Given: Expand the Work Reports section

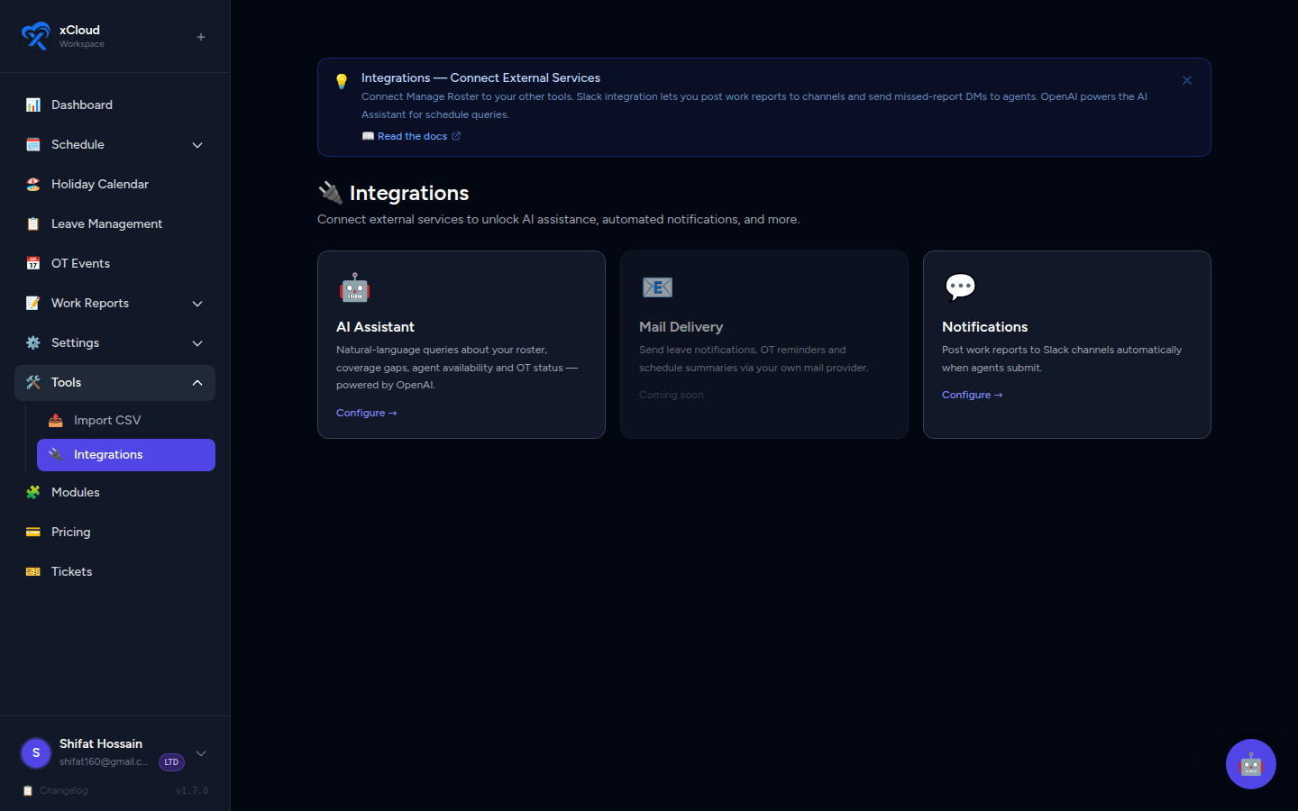Looking at the screenshot, I should [x=197, y=304].
